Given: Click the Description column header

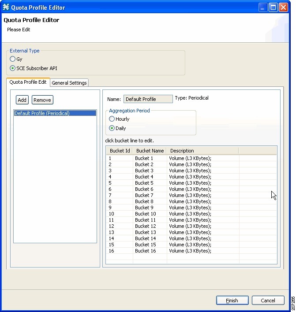Looking at the screenshot, I should click(202, 151).
